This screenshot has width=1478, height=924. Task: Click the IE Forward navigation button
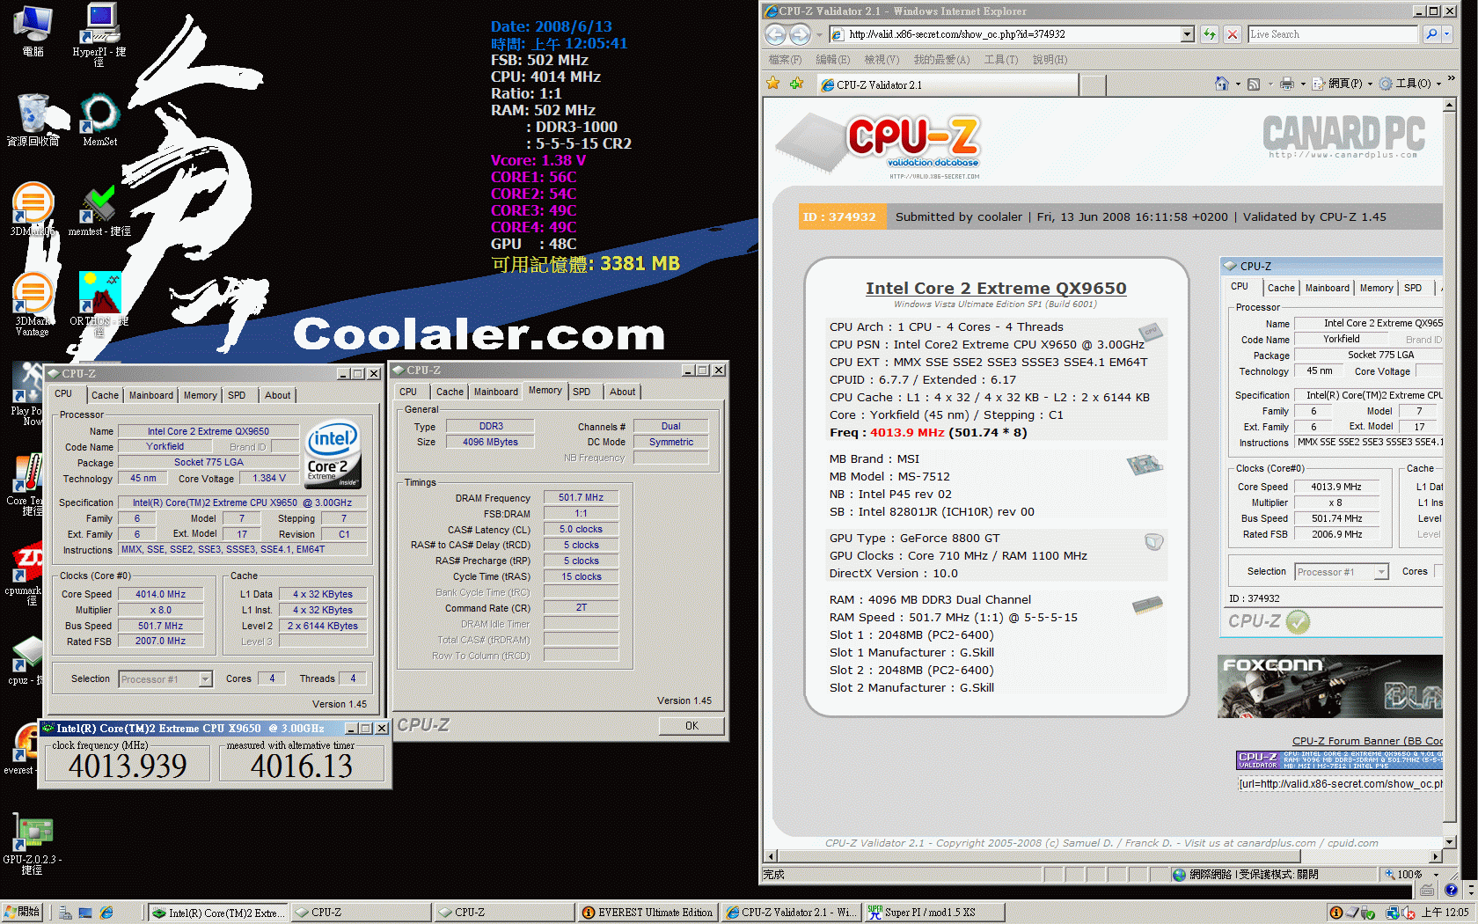click(x=800, y=34)
